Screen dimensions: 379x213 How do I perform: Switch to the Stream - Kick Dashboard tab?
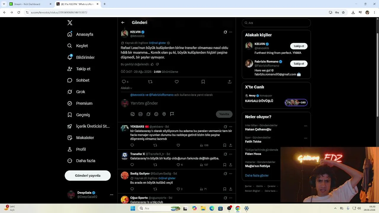pyautogui.click(x=30, y=4)
